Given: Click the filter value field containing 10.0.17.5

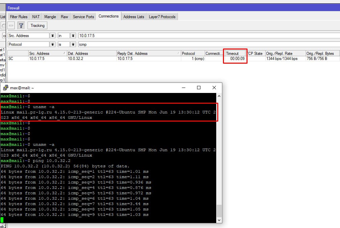Looking at the screenshot, I should (209, 36).
